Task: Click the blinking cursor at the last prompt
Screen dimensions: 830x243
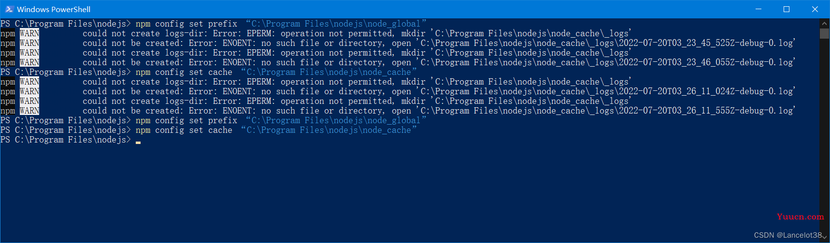Action: (x=138, y=143)
